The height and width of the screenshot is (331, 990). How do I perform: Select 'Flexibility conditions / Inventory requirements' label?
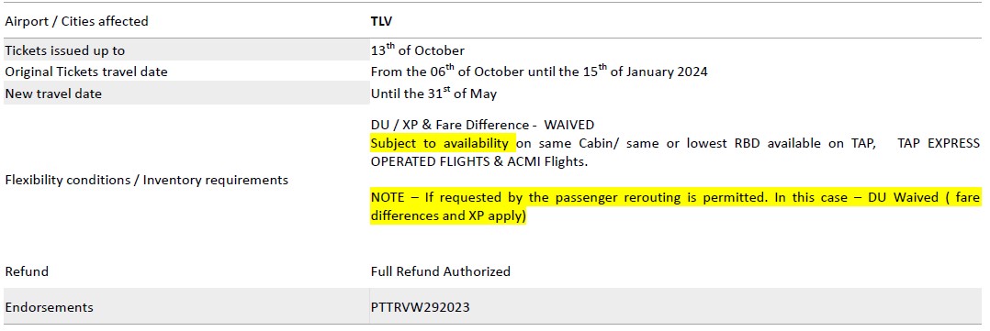tap(147, 181)
